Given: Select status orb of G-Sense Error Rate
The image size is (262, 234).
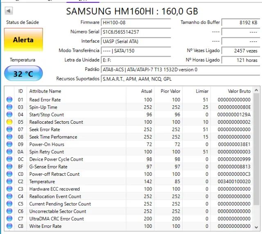Looking at the screenshot, I should (x=9, y=167).
